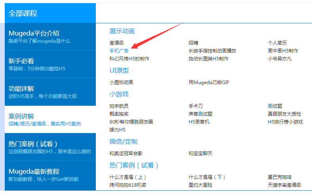Click subtitle 新功能教程,快人一步Get新技能
This screenshot has height=195, width=312.
click(44, 179)
